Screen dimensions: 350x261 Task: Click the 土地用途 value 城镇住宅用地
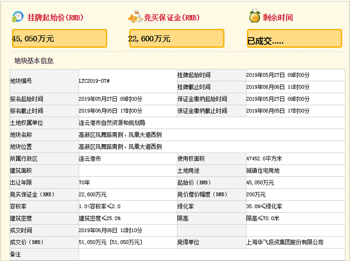point(263,171)
